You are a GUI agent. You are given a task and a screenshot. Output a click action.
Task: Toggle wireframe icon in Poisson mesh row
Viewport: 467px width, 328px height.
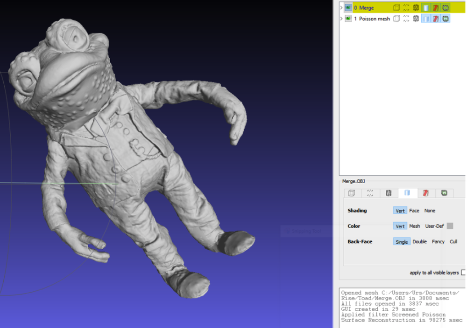click(416, 19)
